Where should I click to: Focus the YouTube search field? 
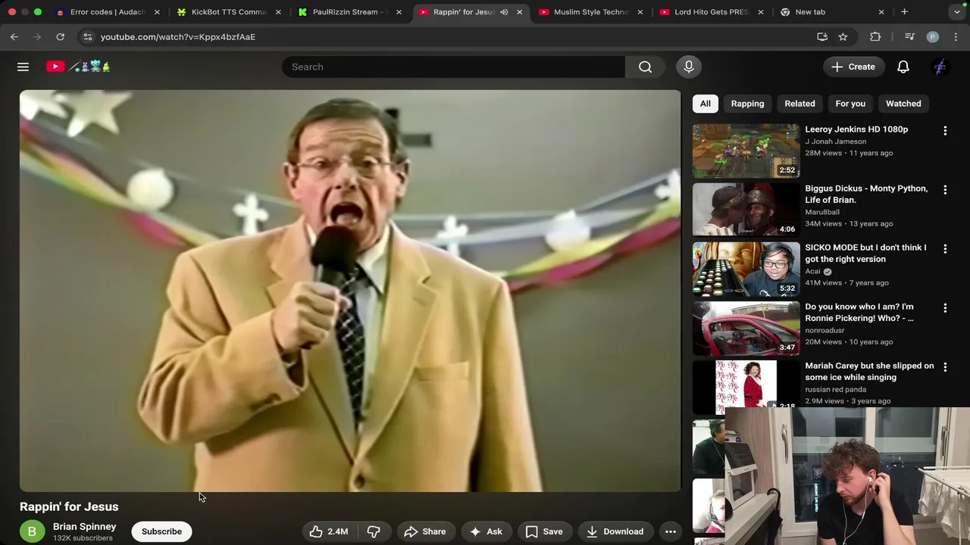click(453, 67)
